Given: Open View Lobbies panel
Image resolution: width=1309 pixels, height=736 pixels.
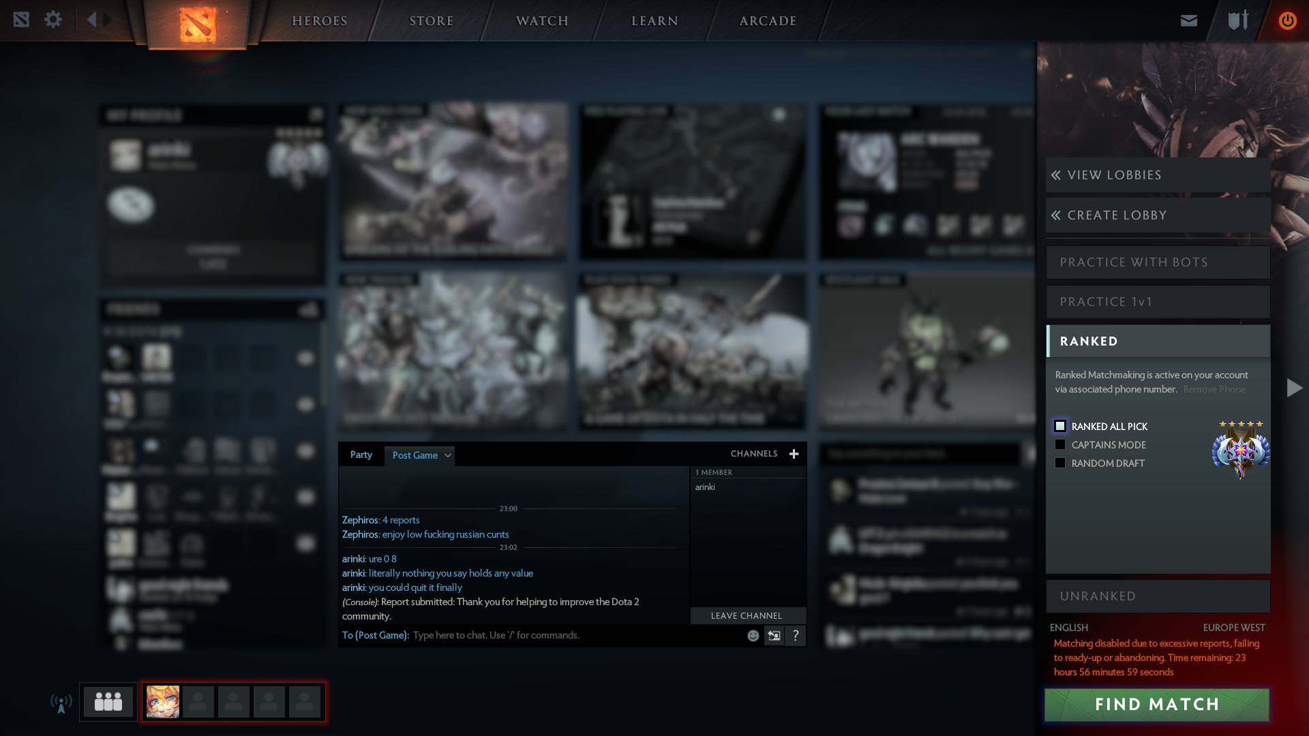Looking at the screenshot, I should click(1158, 175).
